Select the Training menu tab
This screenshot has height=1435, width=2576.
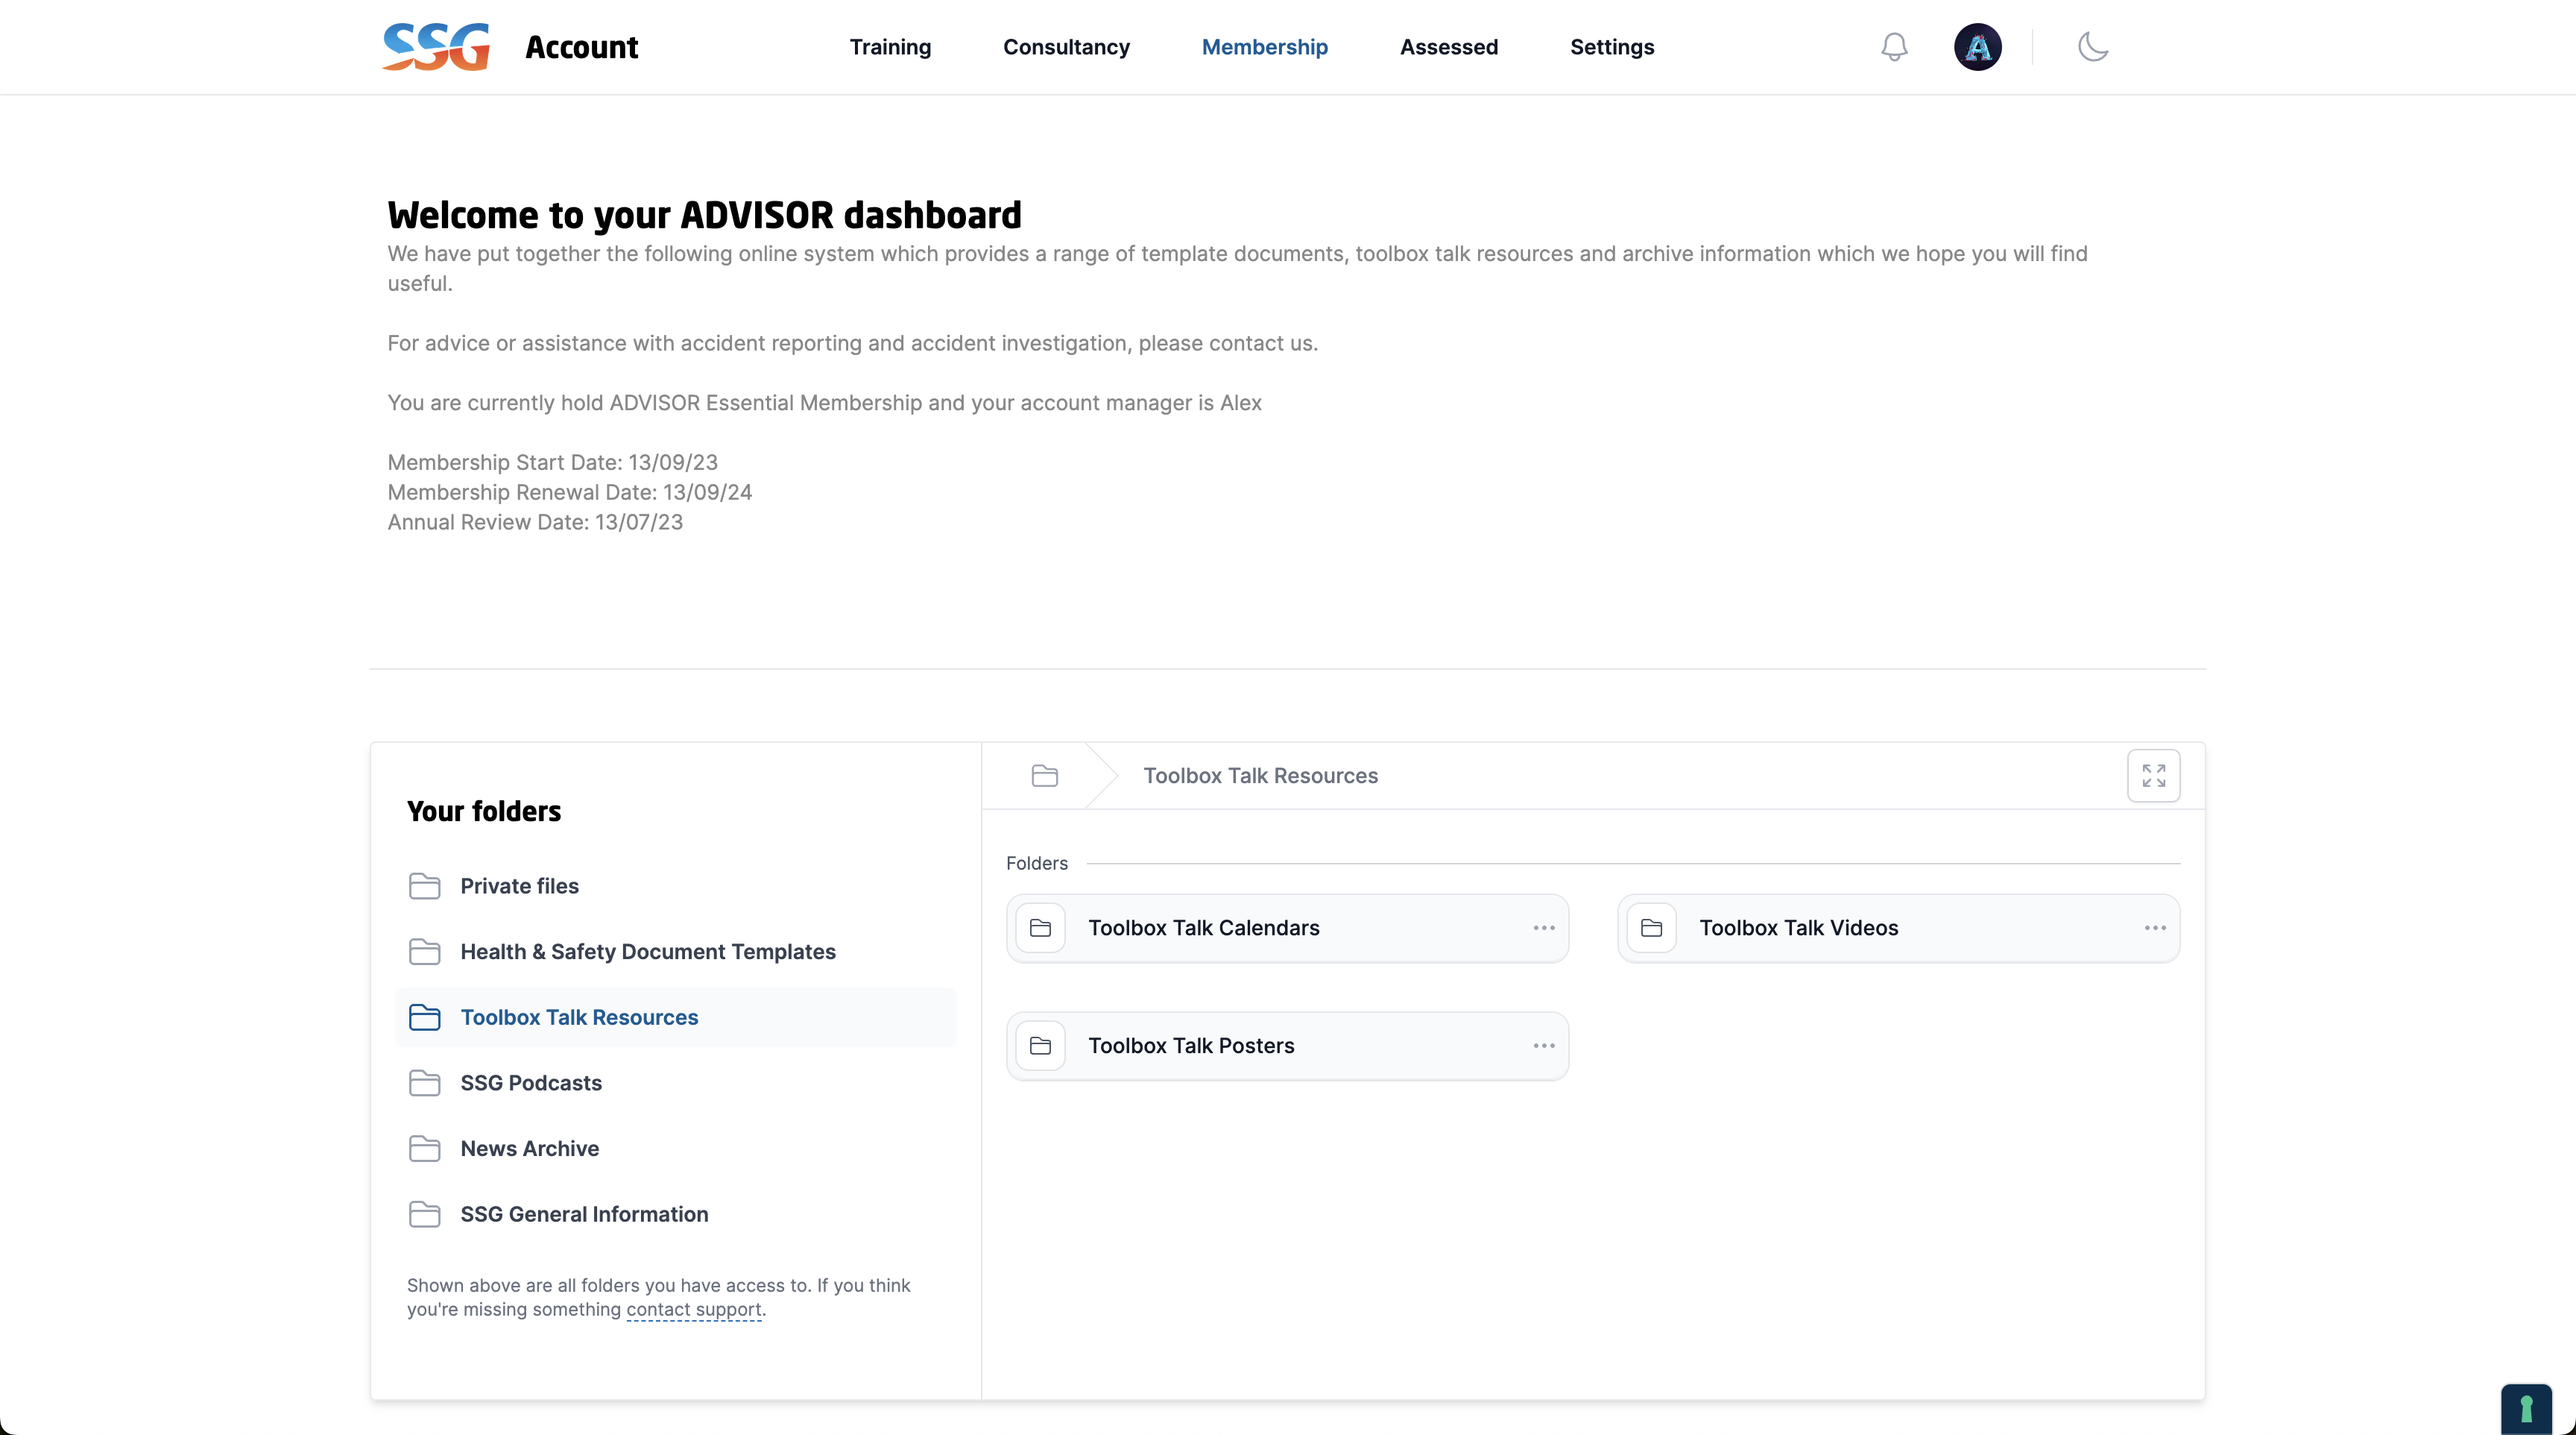pyautogui.click(x=890, y=46)
